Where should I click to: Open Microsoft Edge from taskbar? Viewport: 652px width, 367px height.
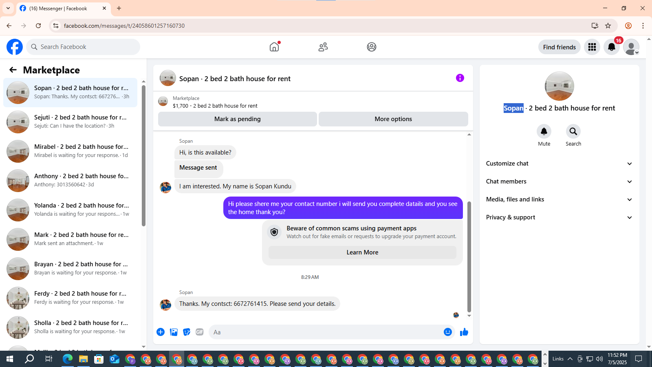click(68, 359)
